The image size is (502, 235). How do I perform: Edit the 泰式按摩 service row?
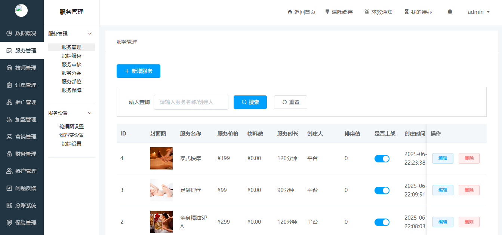click(443, 158)
